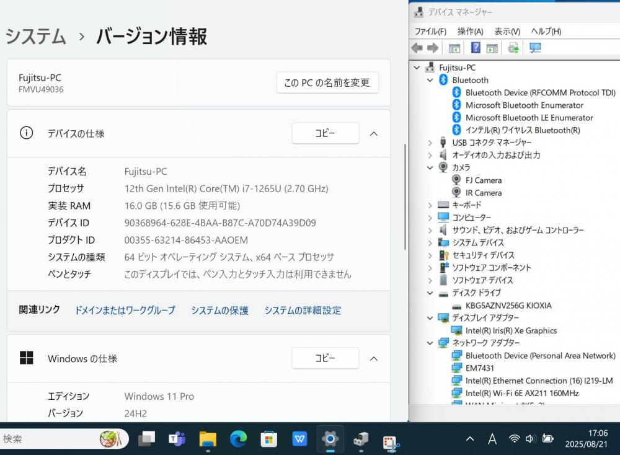Click the Show/Hide console tree toolbar icon

(454, 48)
